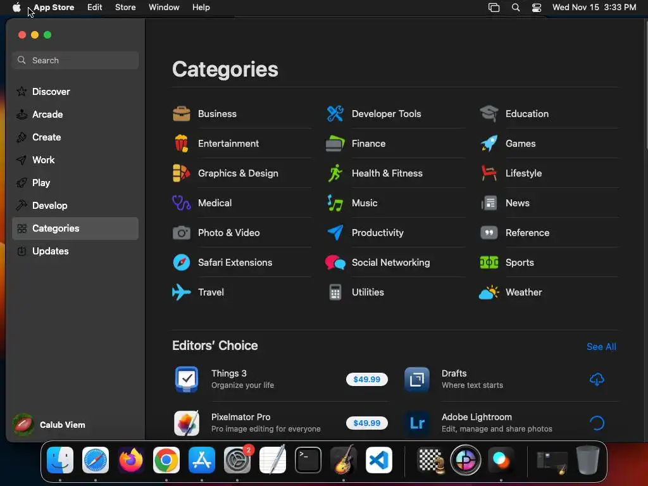Open the Entertainment popcorn icon
The height and width of the screenshot is (486, 648).
[182, 144]
